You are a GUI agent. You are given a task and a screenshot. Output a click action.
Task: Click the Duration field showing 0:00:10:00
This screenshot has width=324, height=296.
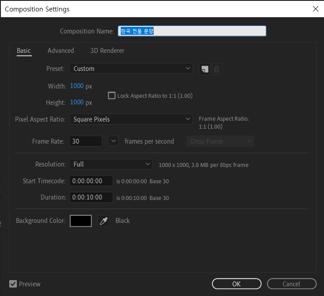[91, 197]
